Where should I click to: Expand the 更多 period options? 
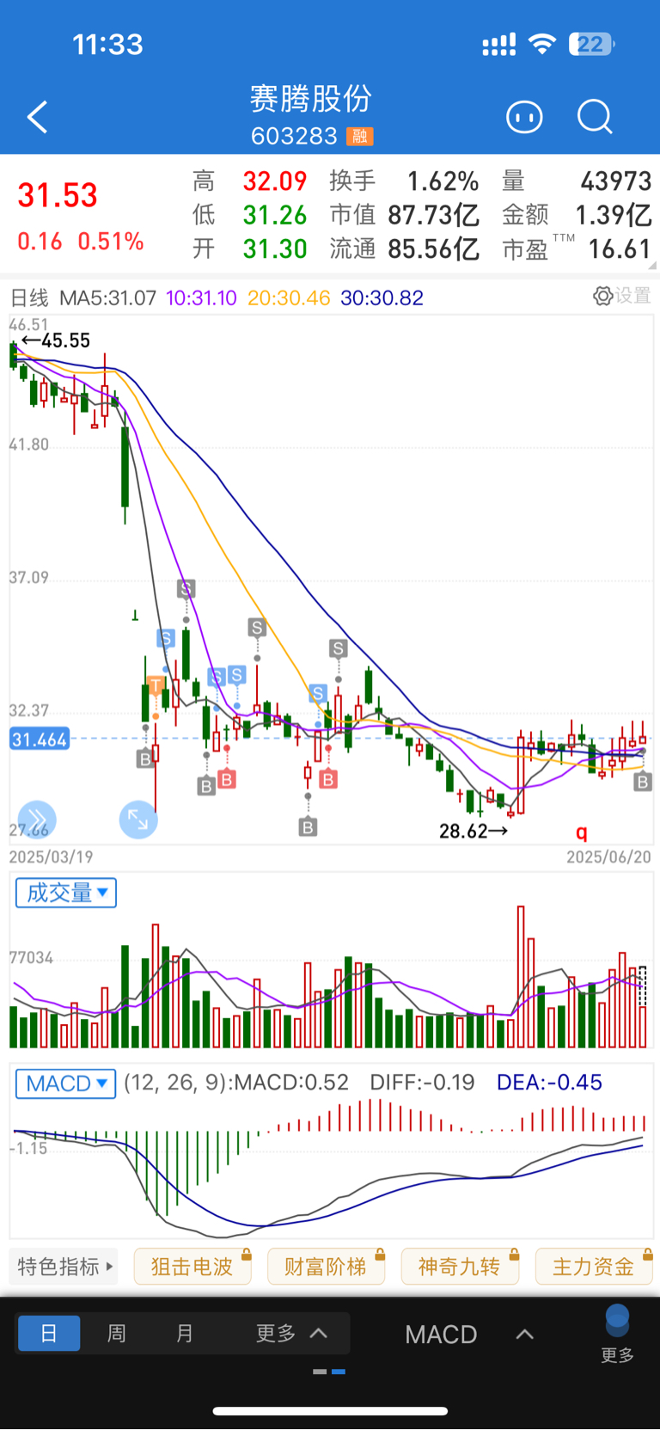[x=292, y=1334]
